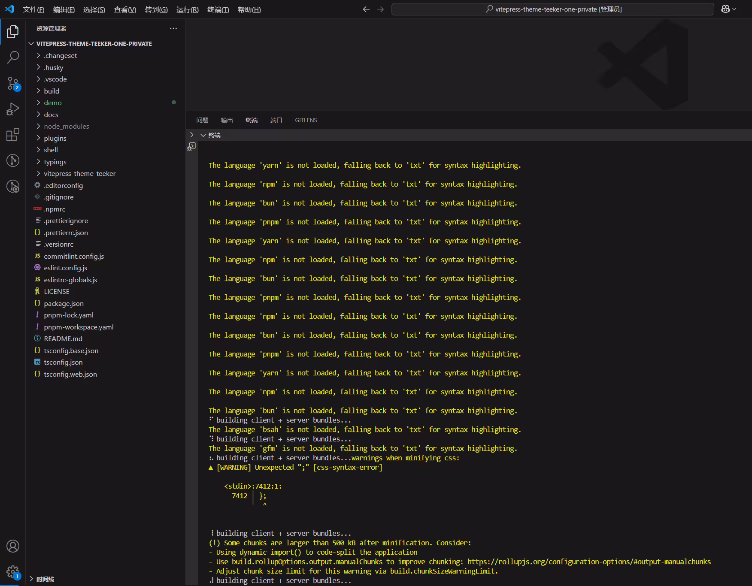Expand the .husky folder

pyautogui.click(x=38, y=67)
